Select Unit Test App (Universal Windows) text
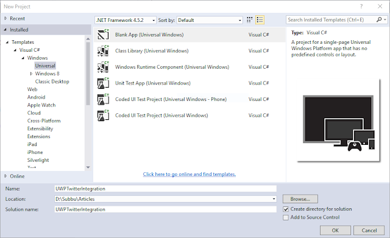 pyautogui.click(x=153, y=83)
